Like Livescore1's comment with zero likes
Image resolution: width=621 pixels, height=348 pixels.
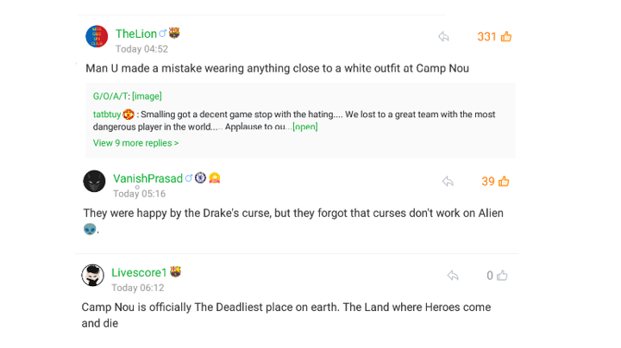pyautogui.click(x=502, y=276)
